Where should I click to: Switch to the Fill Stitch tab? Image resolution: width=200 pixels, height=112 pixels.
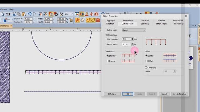coord(110,24)
